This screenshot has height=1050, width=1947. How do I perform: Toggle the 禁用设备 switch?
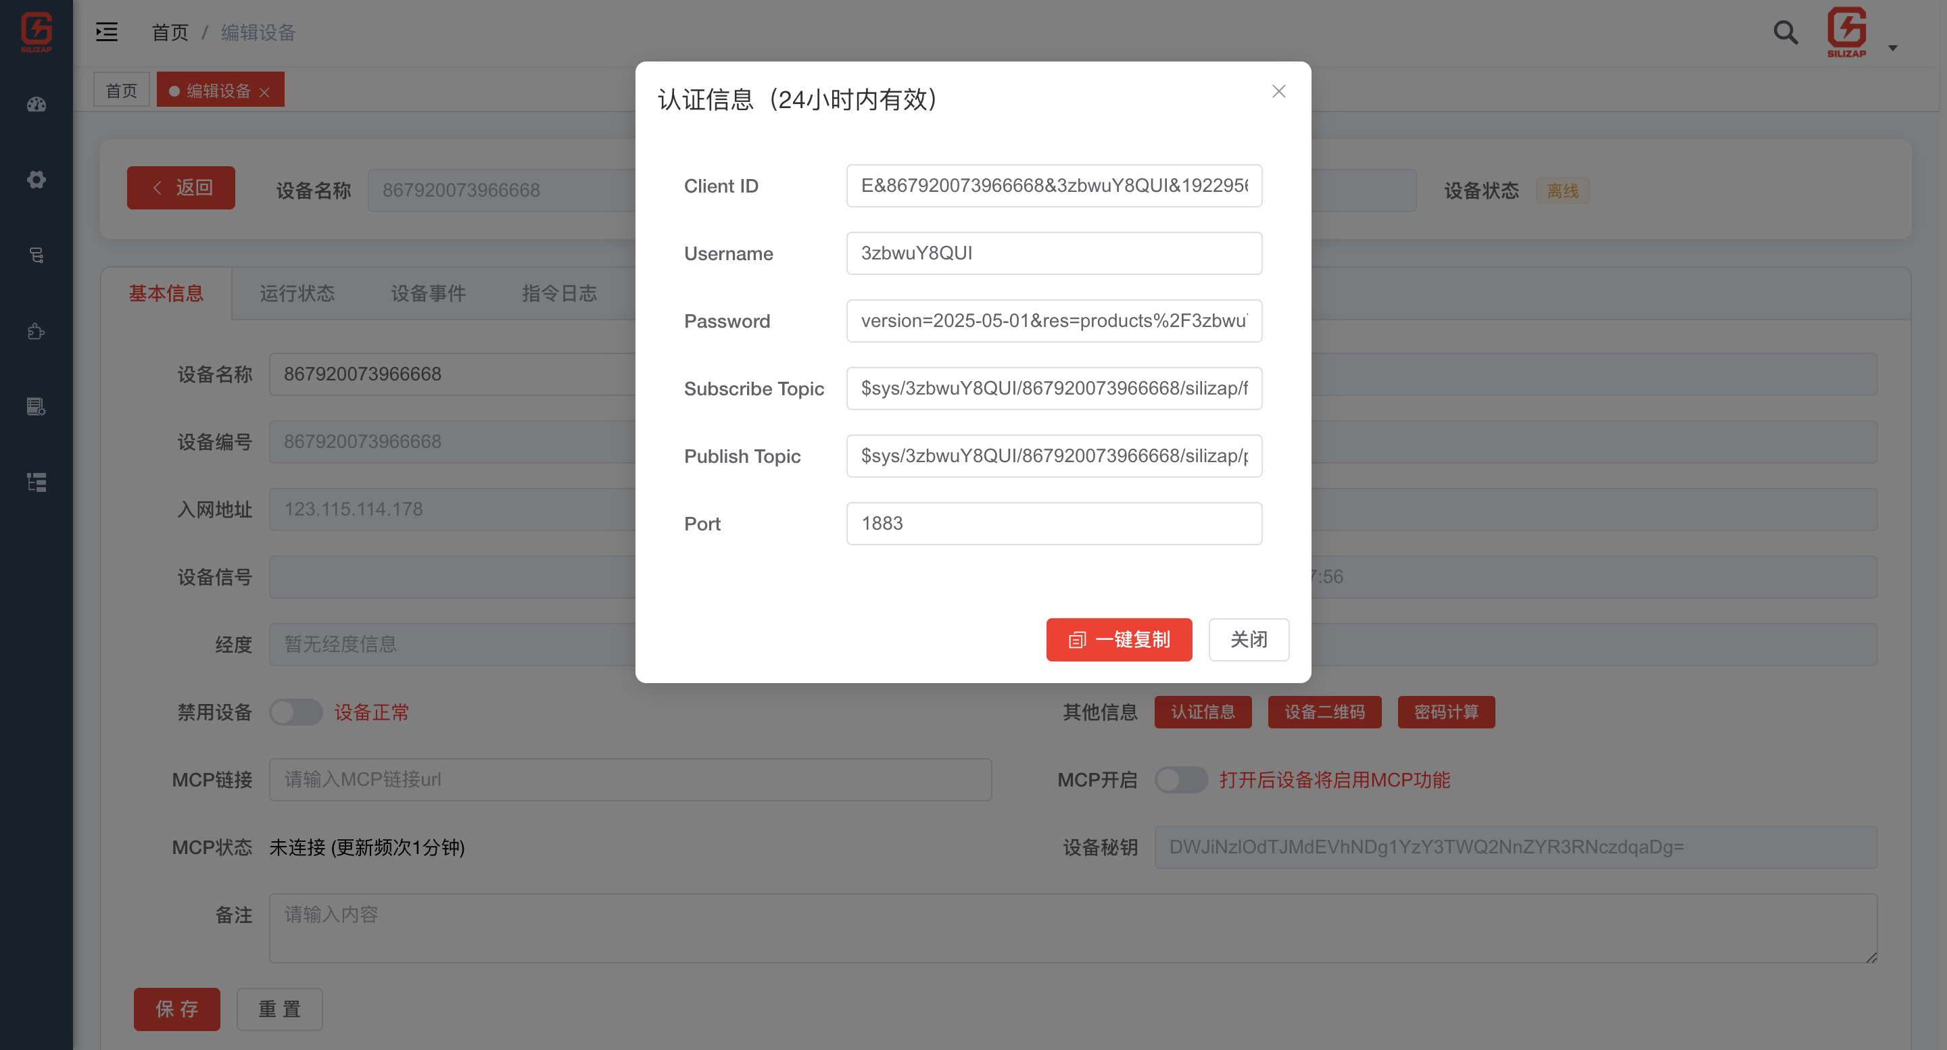(295, 711)
